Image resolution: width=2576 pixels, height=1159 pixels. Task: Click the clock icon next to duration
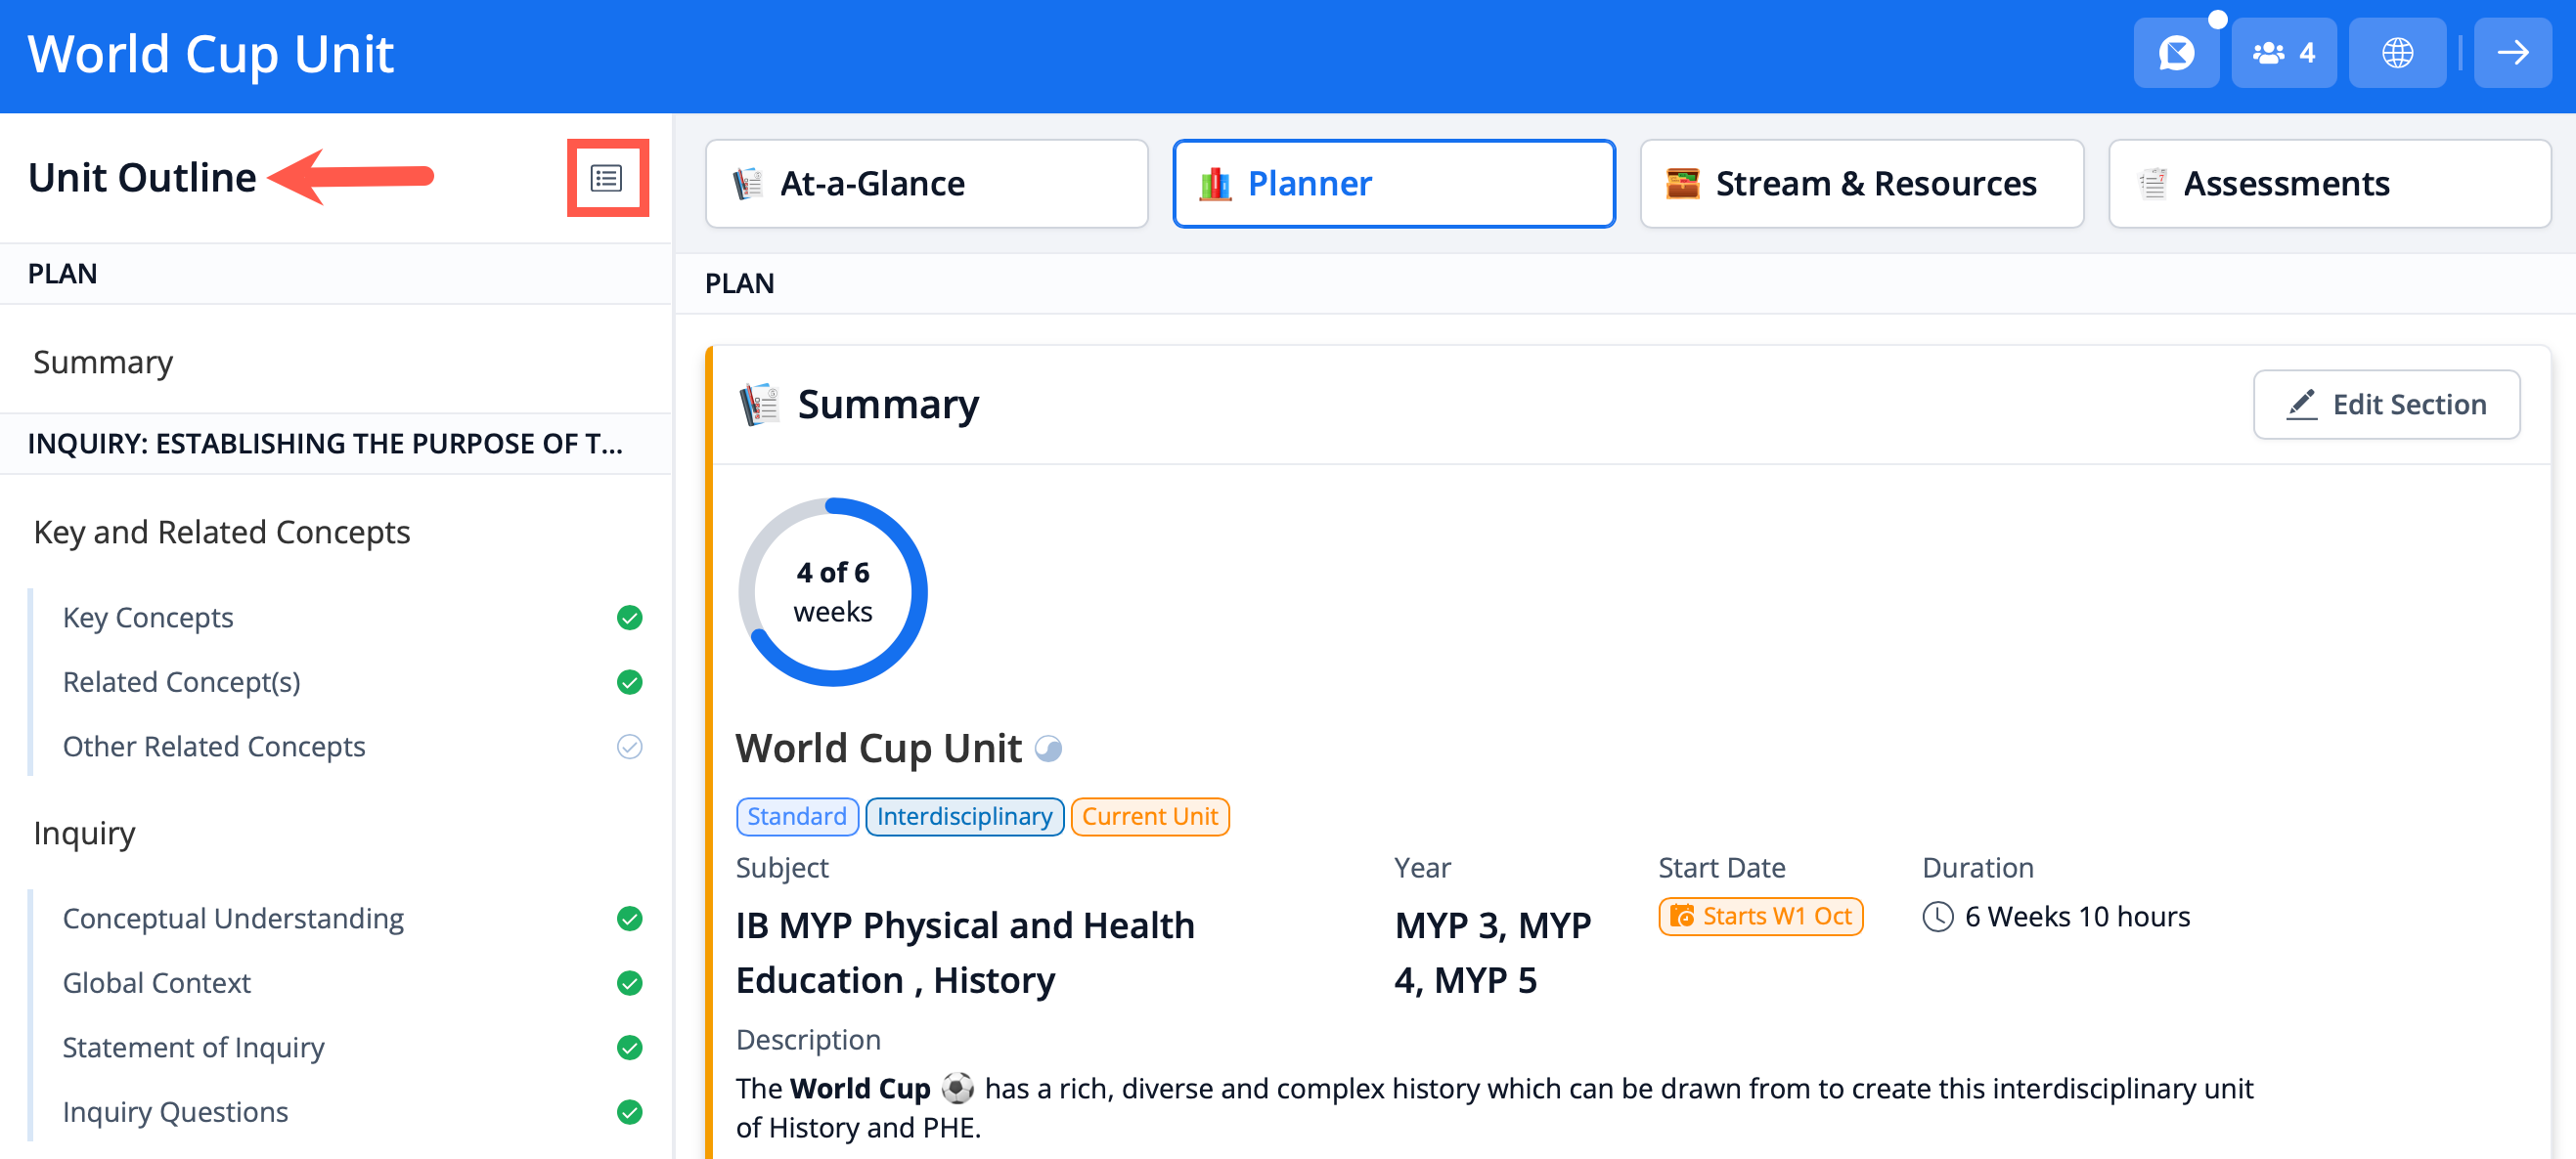(1937, 917)
